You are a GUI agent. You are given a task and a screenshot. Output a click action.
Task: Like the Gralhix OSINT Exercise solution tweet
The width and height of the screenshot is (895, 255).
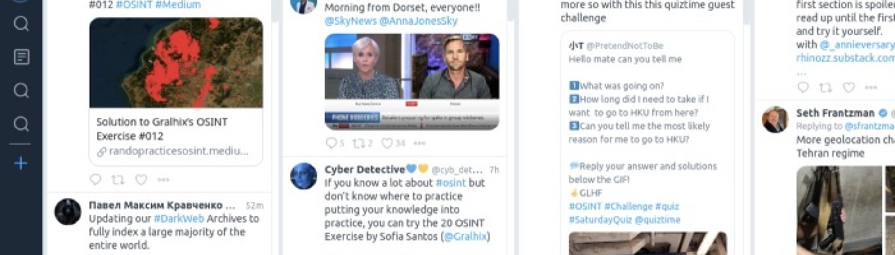click(141, 180)
